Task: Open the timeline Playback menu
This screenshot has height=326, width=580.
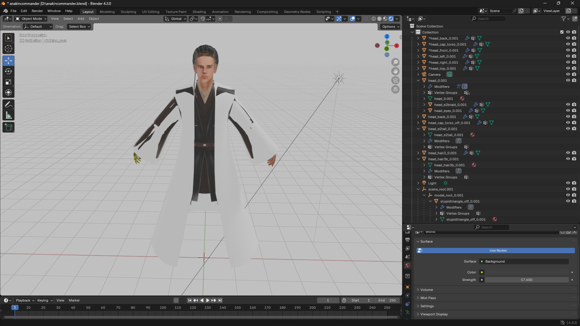Action: [25, 300]
